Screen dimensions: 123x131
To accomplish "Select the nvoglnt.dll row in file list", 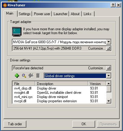I will click(x=59, y=93).
